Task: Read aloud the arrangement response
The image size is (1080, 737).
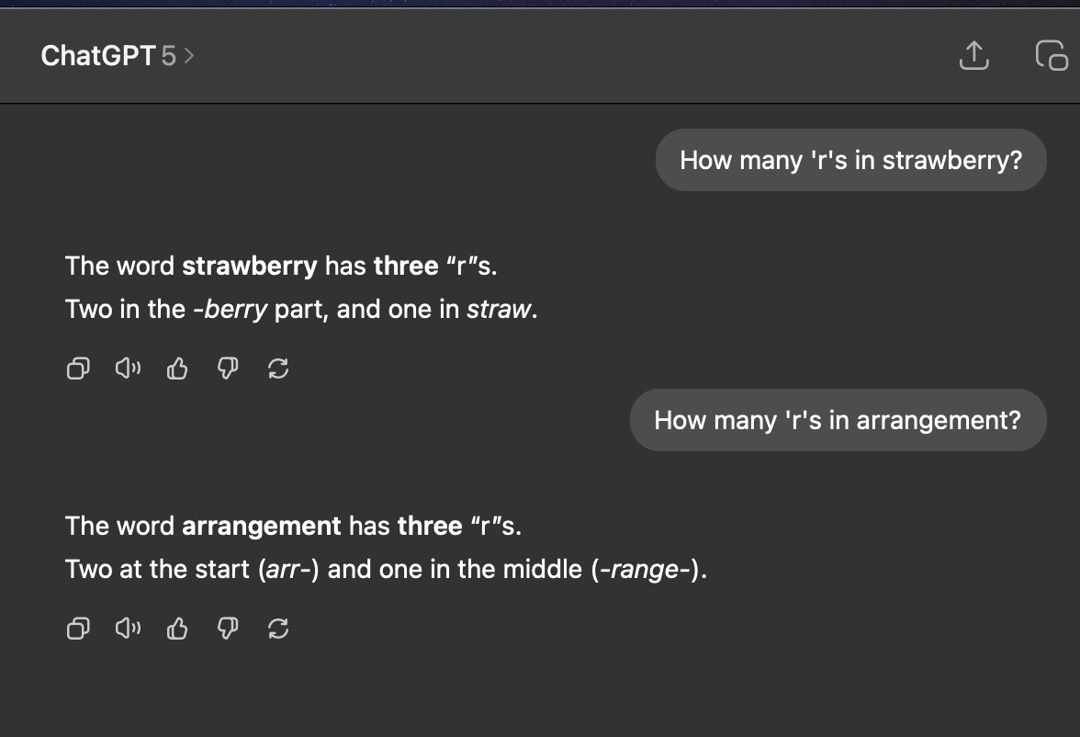Action: [127, 629]
